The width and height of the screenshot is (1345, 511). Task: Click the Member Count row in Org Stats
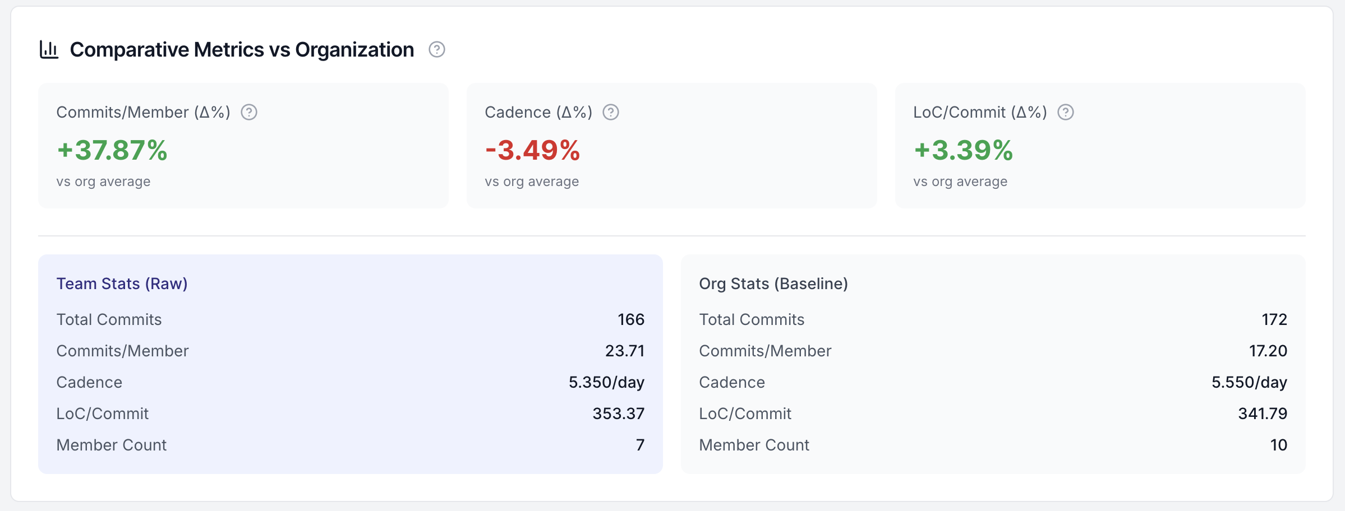(993, 445)
